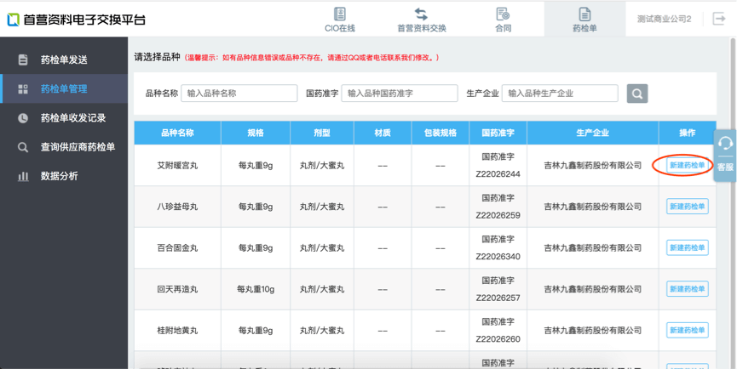Click approval number Z22026259
Viewport: 737px width, 369px height.
click(498, 216)
